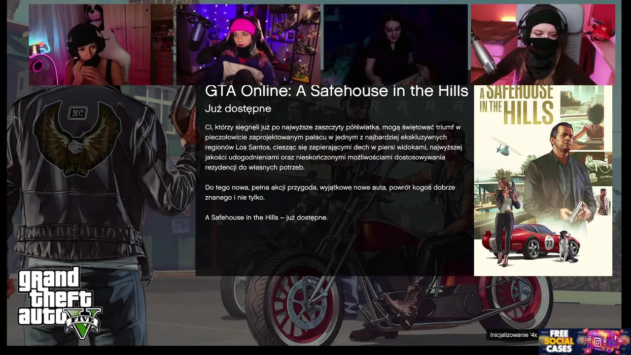The width and height of the screenshot is (631, 355).
Task: Click the paragraph starting 'Do tego nowa'
Action: 330,192
